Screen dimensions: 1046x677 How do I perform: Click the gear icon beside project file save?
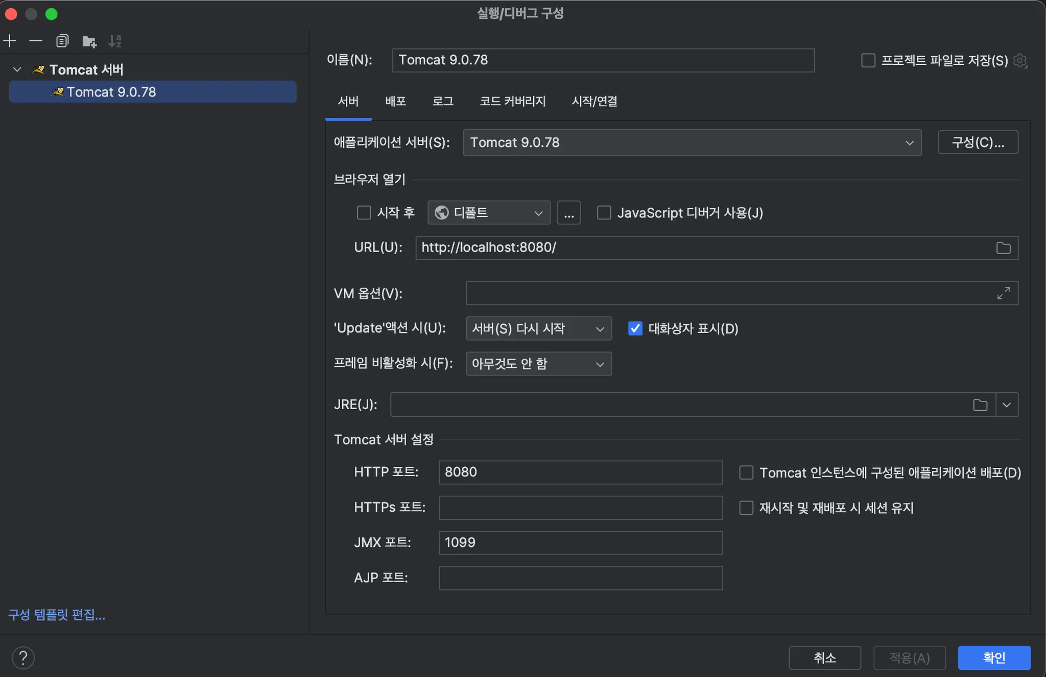tap(1020, 61)
